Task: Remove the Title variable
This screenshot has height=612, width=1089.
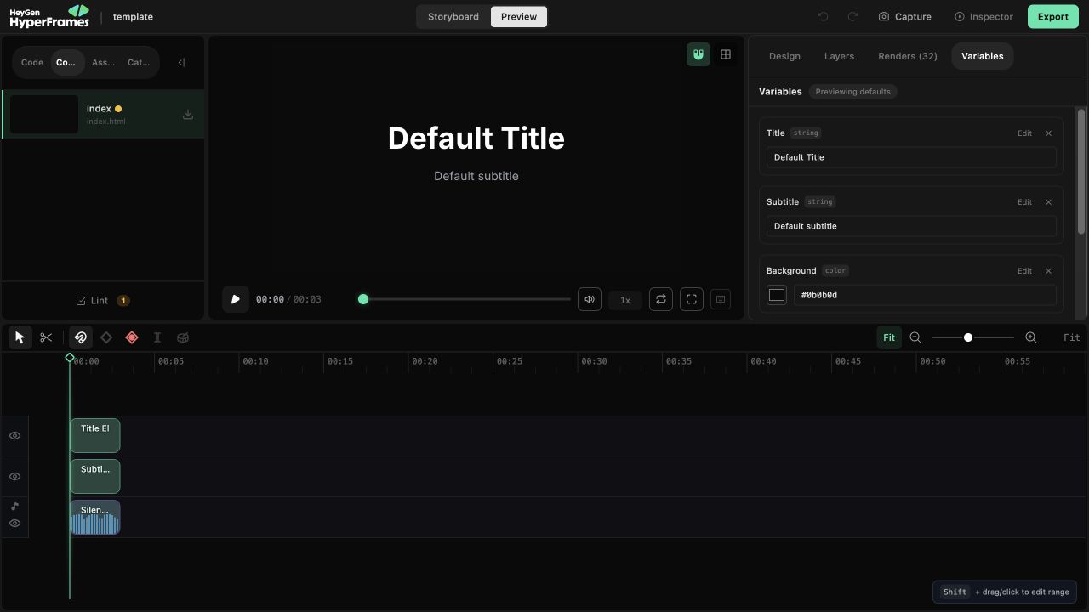Action: coord(1048,133)
